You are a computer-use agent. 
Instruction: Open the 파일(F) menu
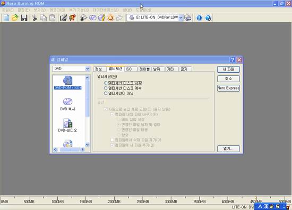coord(8,10)
